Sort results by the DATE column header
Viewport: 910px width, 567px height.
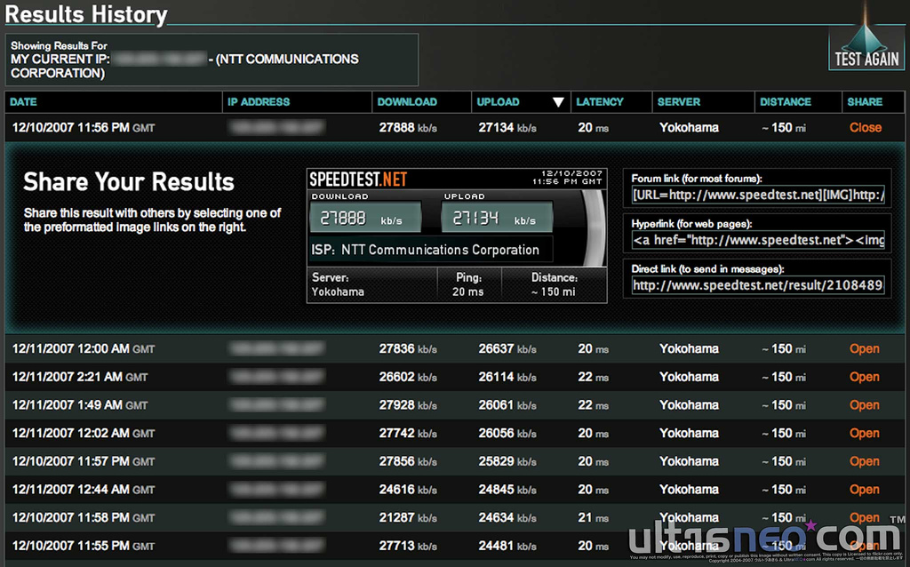coord(23,102)
